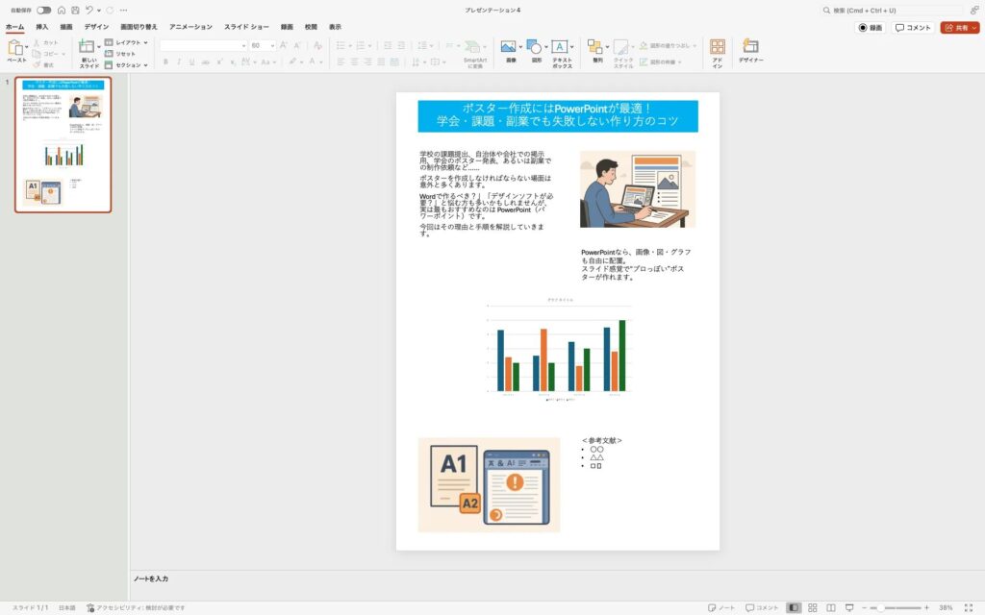Switch to slide sorter grid view
985x615 pixels.
tap(812, 607)
